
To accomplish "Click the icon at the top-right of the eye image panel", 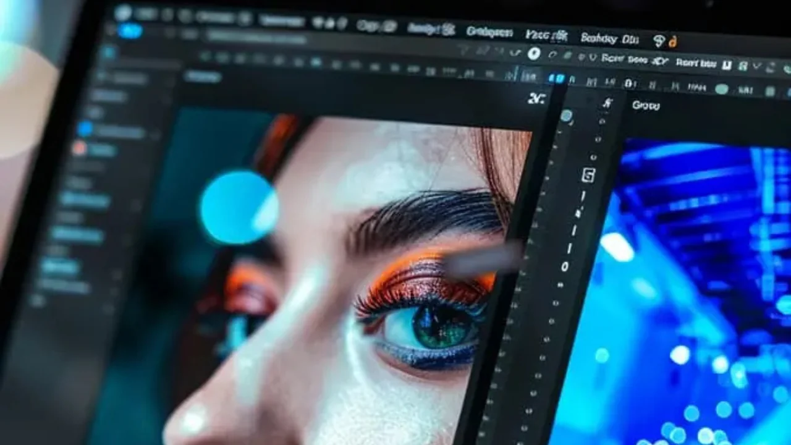I will coord(536,98).
